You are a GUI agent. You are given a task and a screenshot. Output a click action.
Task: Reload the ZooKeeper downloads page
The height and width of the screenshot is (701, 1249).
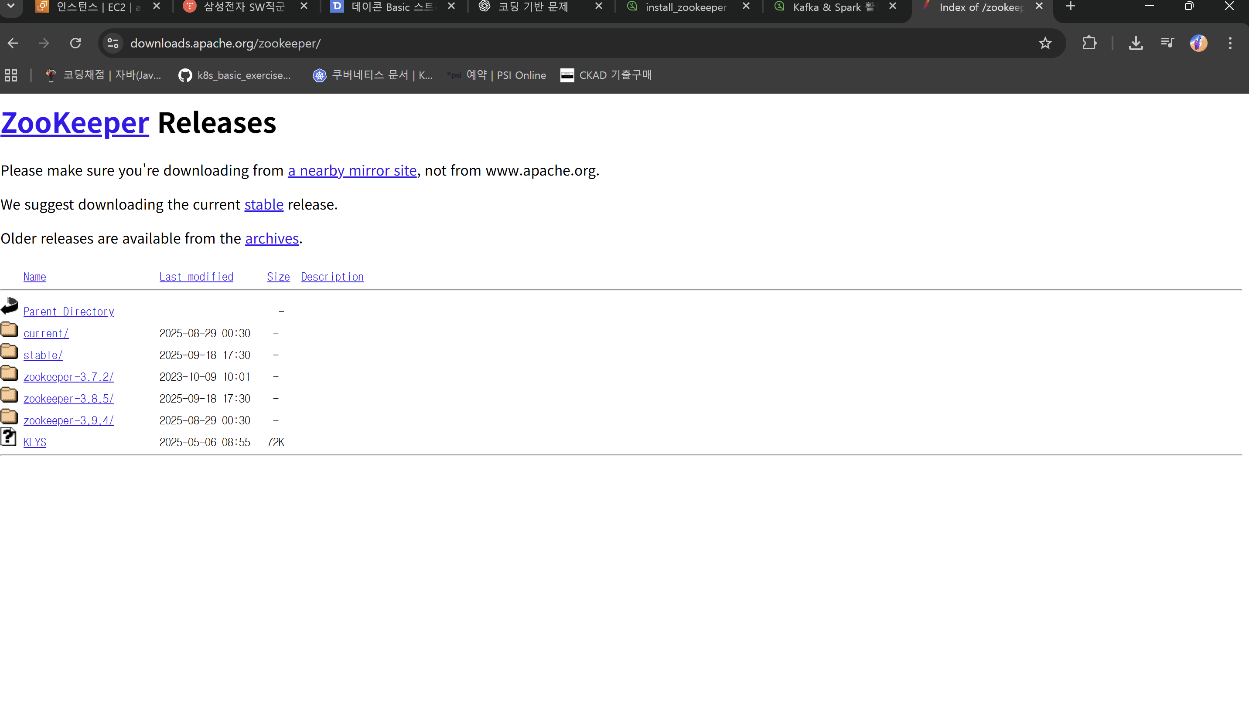pos(75,43)
